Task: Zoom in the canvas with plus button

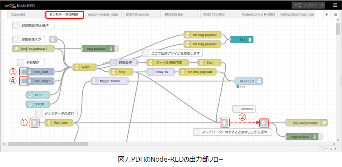Action: point(336,148)
